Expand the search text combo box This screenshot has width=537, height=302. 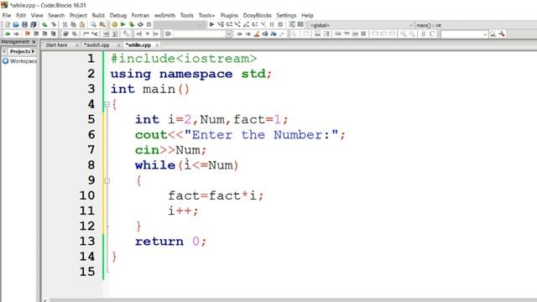coord(229,34)
